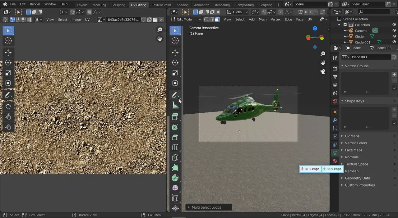The width and height of the screenshot is (398, 218).
Task: Toggle camera view icon in viewport
Action: (323, 71)
